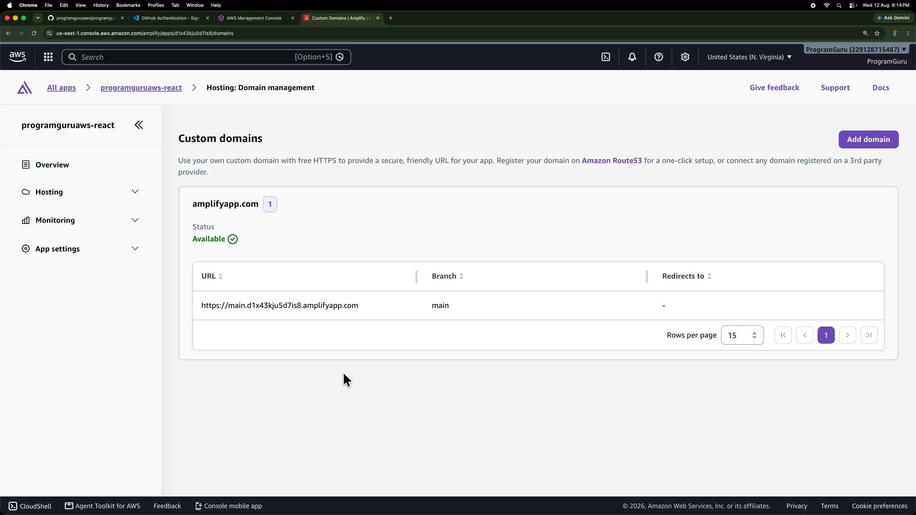Click the AWS logo home icon
Viewport: 916px width, 515px height.
point(17,57)
